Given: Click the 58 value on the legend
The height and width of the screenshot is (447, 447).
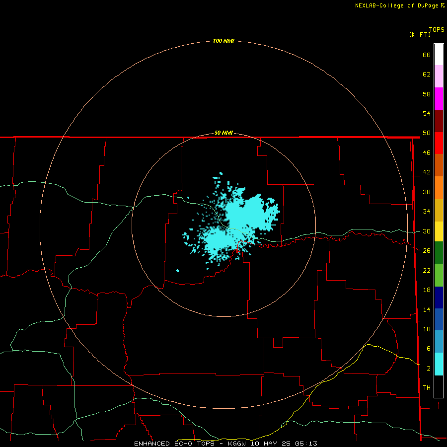Looking at the screenshot, I should tap(427, 94).
